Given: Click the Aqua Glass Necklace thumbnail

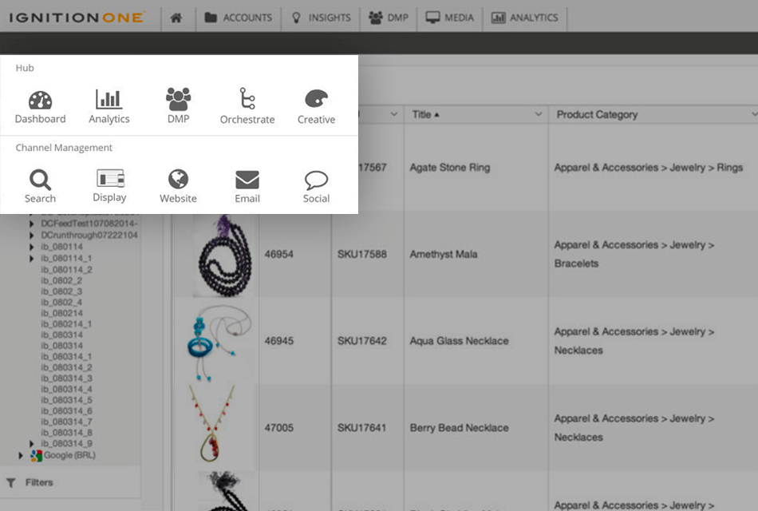Looking at the screenshot, I should pyautogui.click(x=220, y=342).
